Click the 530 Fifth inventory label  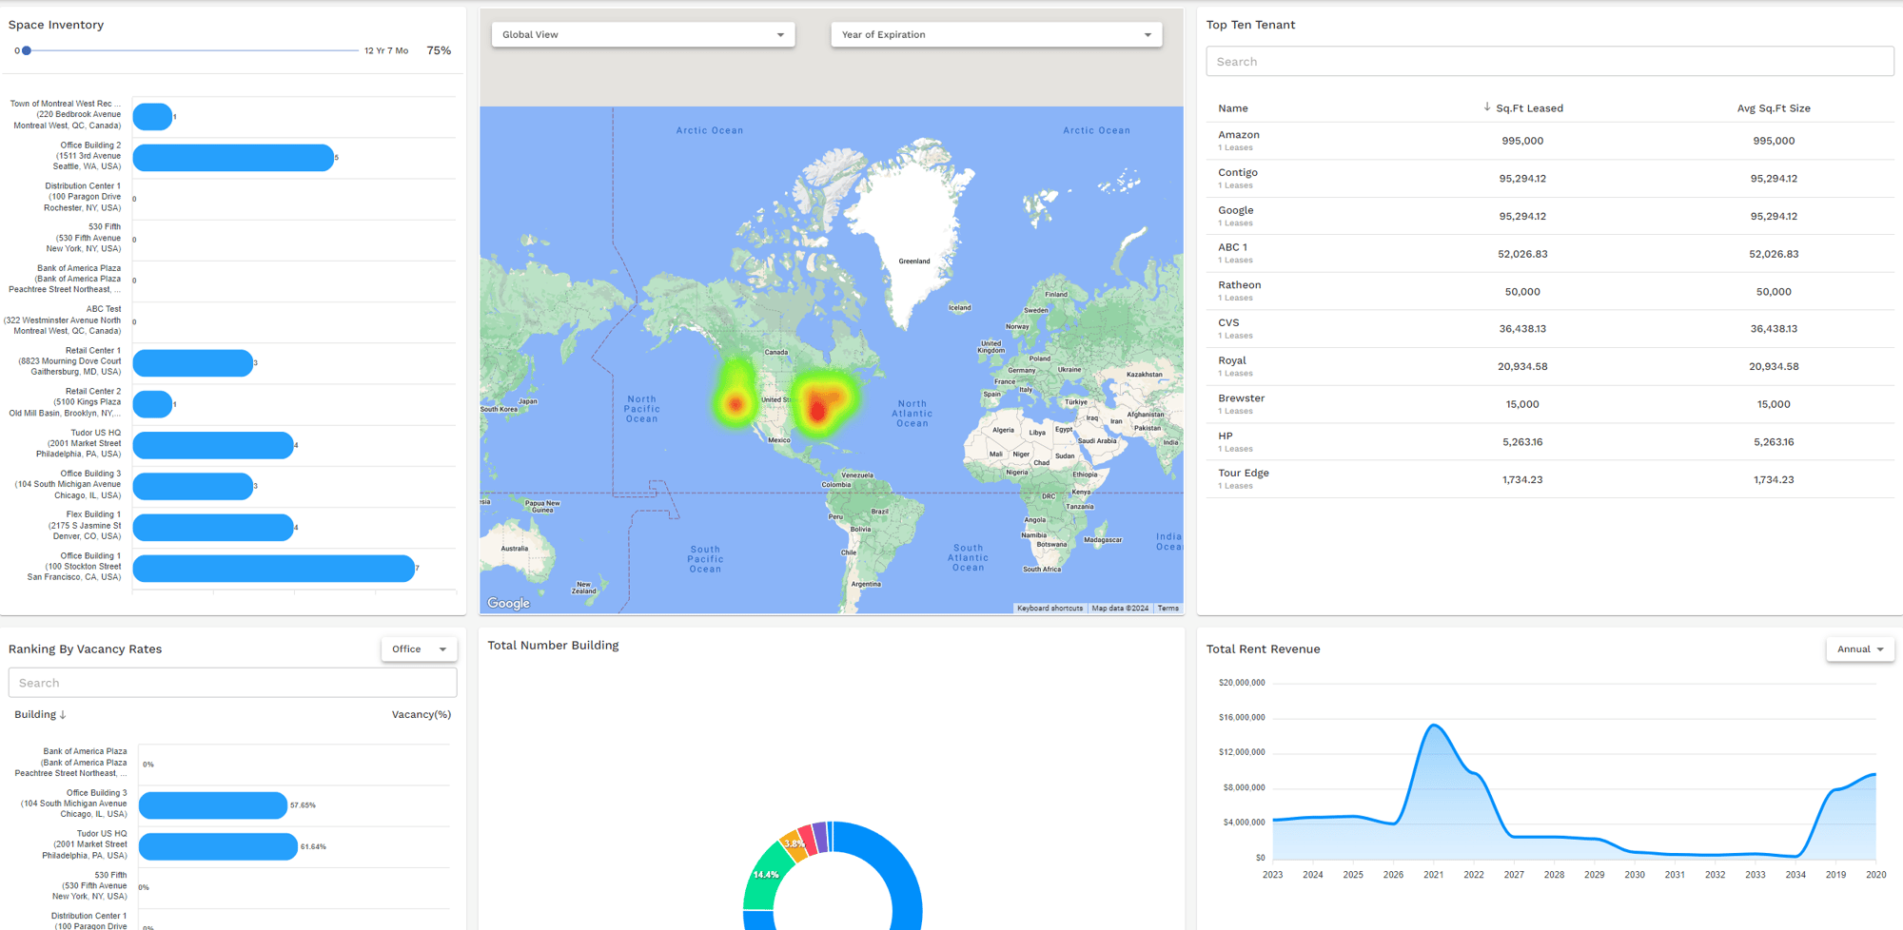(84, 238)
